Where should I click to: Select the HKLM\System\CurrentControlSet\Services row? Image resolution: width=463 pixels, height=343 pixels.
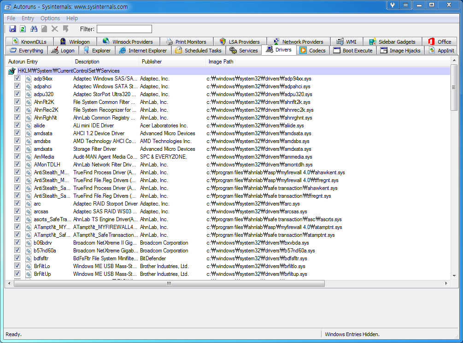tap(228, 71)
